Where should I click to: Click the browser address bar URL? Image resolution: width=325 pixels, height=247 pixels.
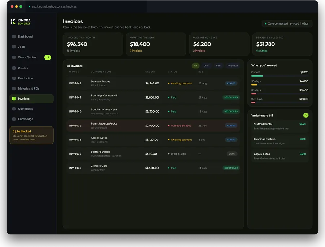click(54, 6)
